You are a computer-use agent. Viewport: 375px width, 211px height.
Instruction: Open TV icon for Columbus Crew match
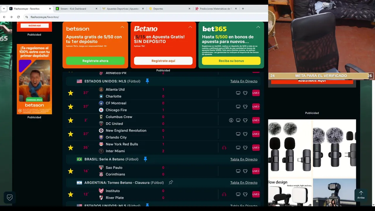pos(238,120)
